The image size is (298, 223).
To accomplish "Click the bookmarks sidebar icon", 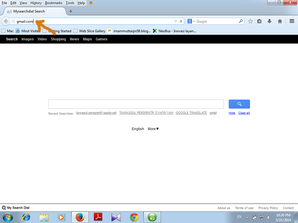I will [x=259, y=21].
